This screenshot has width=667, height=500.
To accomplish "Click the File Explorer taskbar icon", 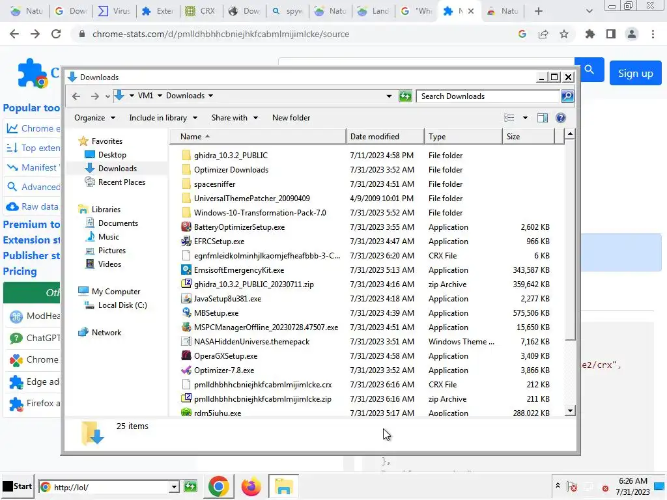I will point(284,486).
